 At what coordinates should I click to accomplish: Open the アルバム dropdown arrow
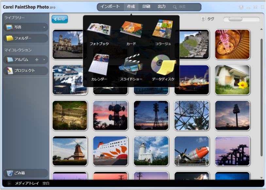click(44, 60)
